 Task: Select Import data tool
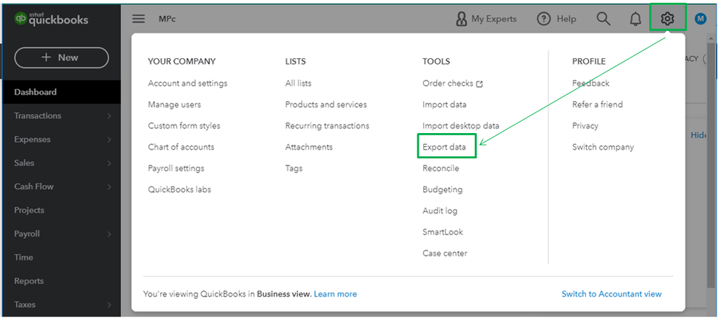444,104
